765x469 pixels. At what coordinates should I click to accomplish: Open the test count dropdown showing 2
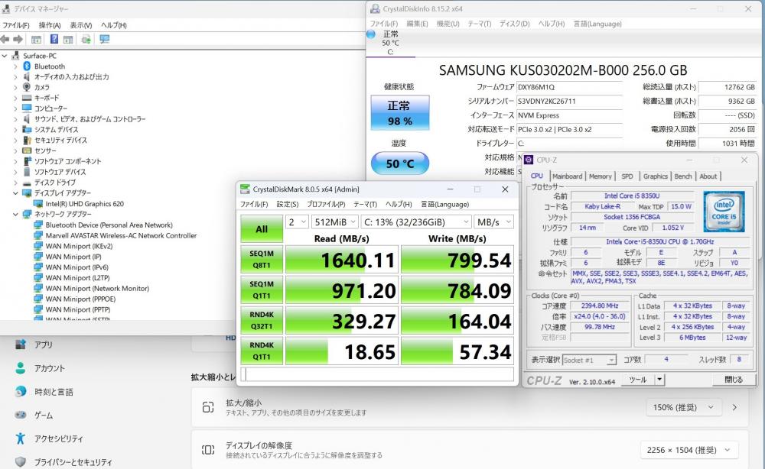(297, 222)
